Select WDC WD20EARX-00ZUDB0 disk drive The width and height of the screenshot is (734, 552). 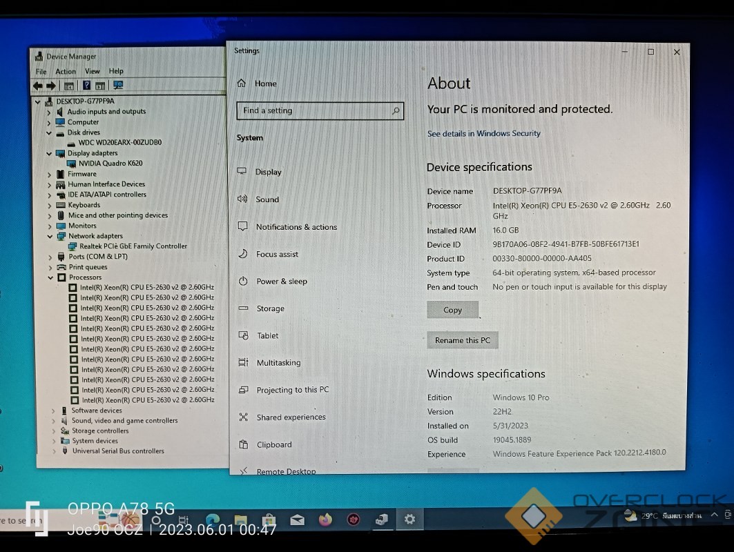click(120, 142)
